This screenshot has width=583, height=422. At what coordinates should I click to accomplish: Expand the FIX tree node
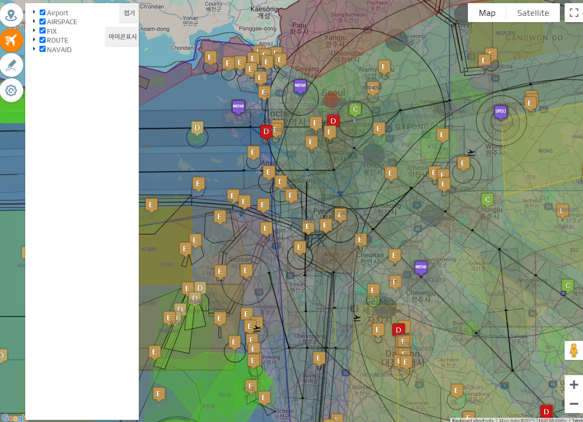[34, 31]
